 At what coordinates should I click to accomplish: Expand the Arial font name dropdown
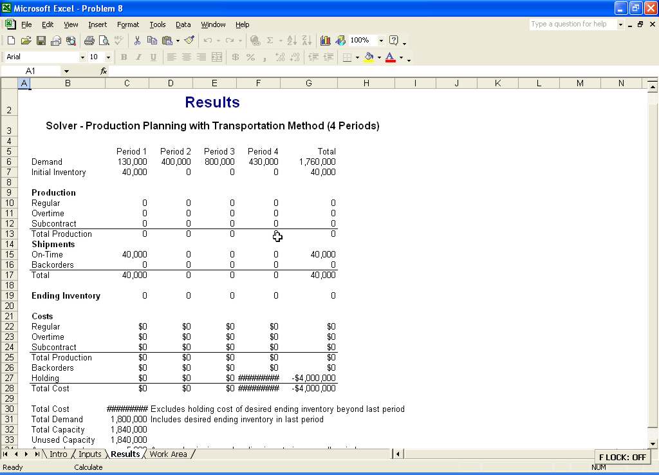[82, 57]
